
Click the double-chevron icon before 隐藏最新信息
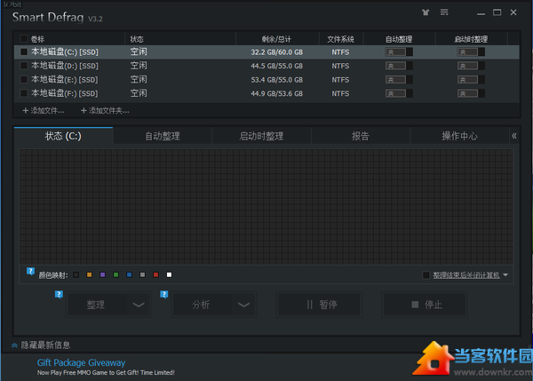pos(14,345)
